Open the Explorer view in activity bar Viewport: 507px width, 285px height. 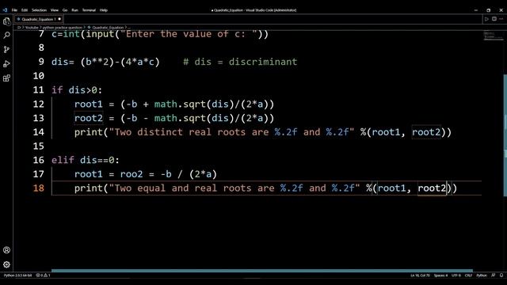[6, 21]
